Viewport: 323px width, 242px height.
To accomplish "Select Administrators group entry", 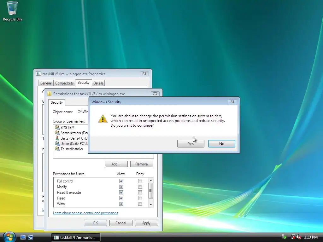I will pyautogui.click(x=71, y=133).
